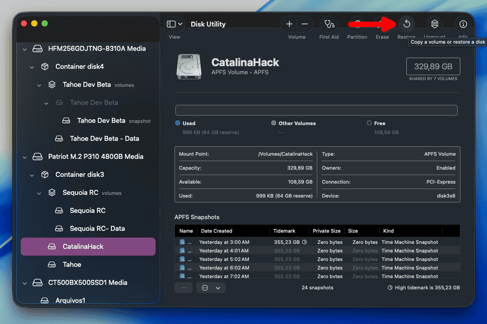Viewport: 487px width, 324px height.
Task: Click the Restore toolbar icon
Action: 406,24
